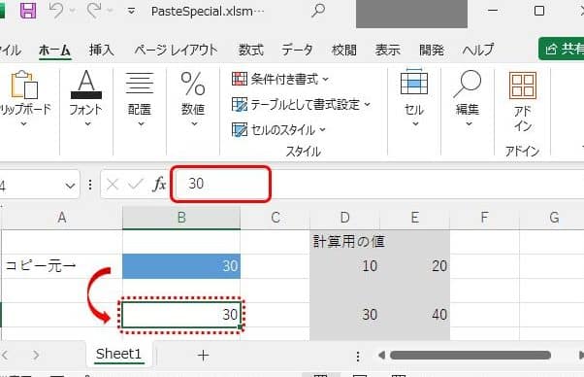This screenshot has width=584, height=377.
Task: Click the name box options dots handle
Action: coord(90,185)
